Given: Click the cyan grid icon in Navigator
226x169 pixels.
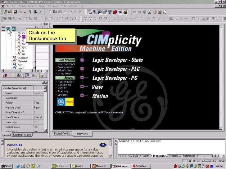Looking at the screenshot, I should 14,29.
